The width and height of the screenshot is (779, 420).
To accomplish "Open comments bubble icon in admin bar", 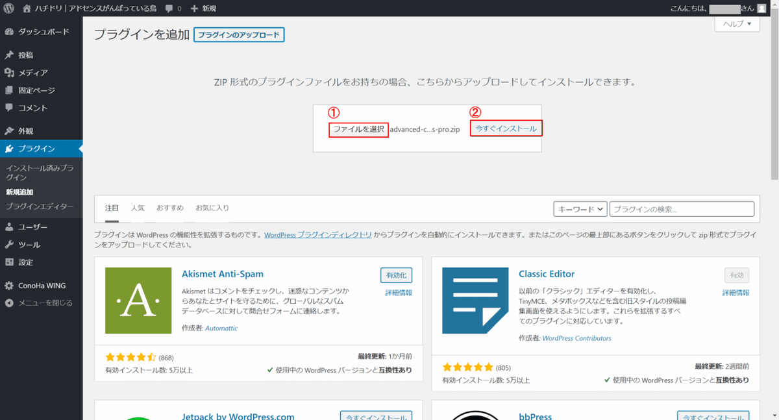I will (169, 9).
